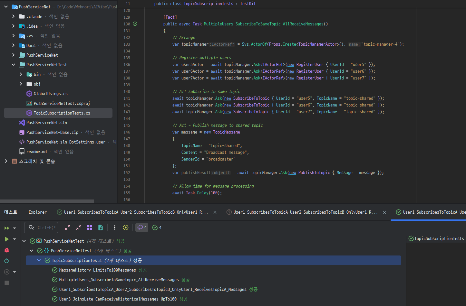Open PushServiceNetTest.csproj file in tree
Image resolution: width=466 pixels, height=306 pixels.
click(62, 103)
